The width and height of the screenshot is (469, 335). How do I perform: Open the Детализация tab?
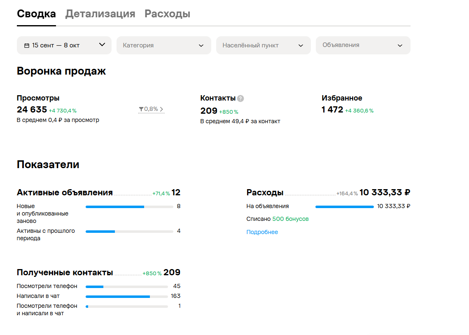coord(100,14)
